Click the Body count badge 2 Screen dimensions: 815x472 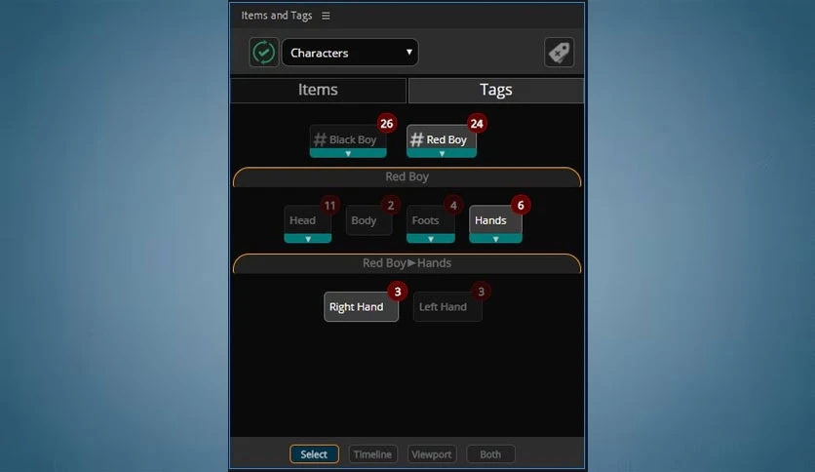390,206
